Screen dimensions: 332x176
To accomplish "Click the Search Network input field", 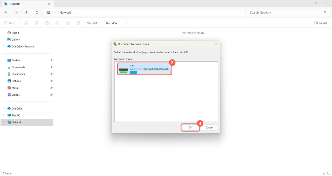I will pyautogui.click(x=285, y=12).
